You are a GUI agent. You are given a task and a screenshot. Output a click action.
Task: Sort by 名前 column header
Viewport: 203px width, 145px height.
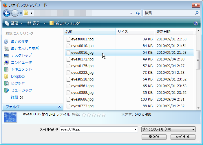(90, 31)
